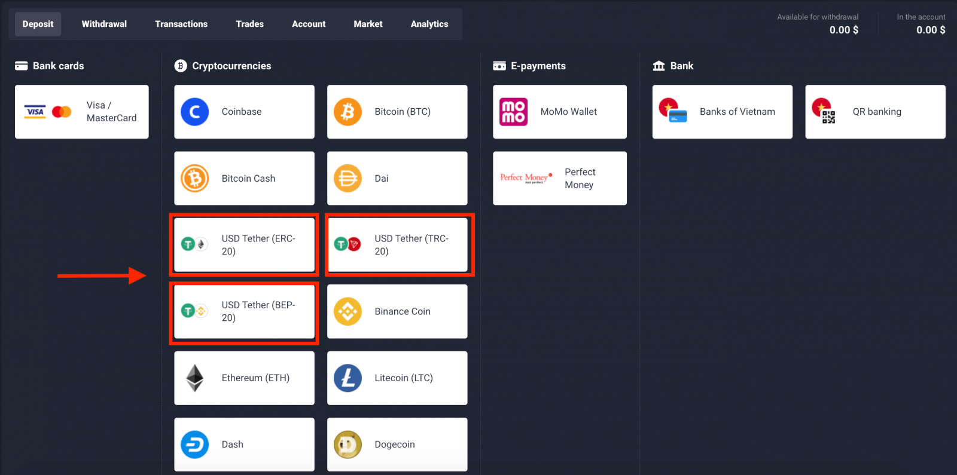Choose Ethereum (ETH) label
The image size is (957, 475).
tap(255, 378)
